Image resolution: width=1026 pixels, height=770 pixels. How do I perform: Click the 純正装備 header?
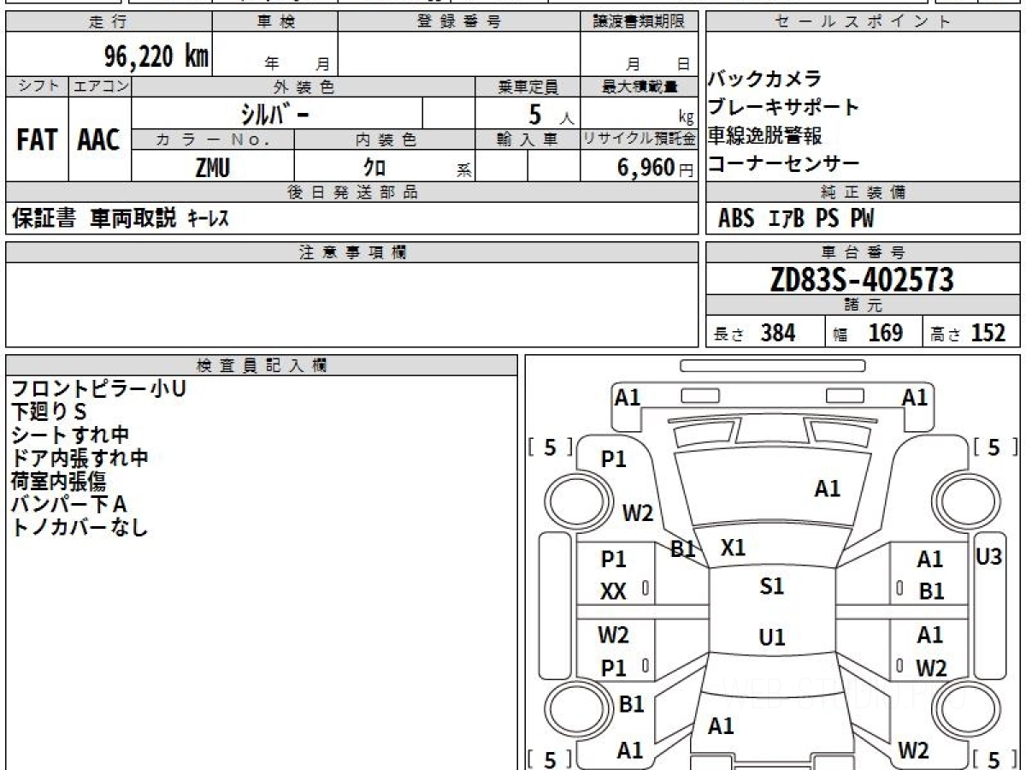(863, 192)
